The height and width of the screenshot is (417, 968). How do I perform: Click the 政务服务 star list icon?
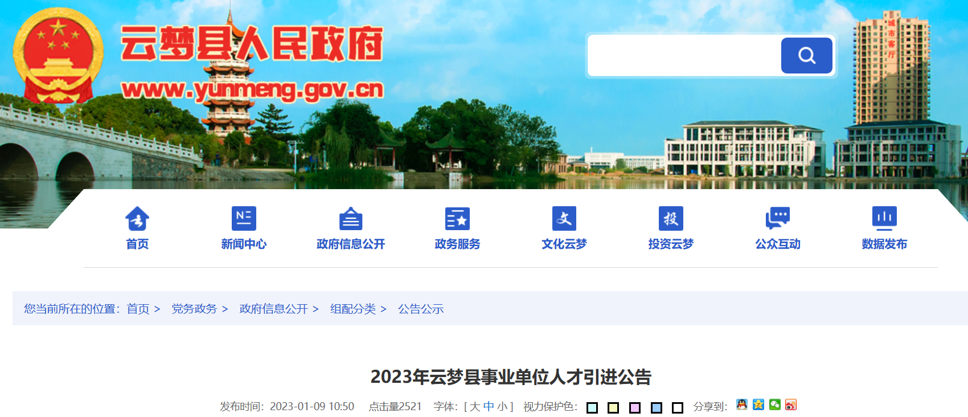[457, 218]
